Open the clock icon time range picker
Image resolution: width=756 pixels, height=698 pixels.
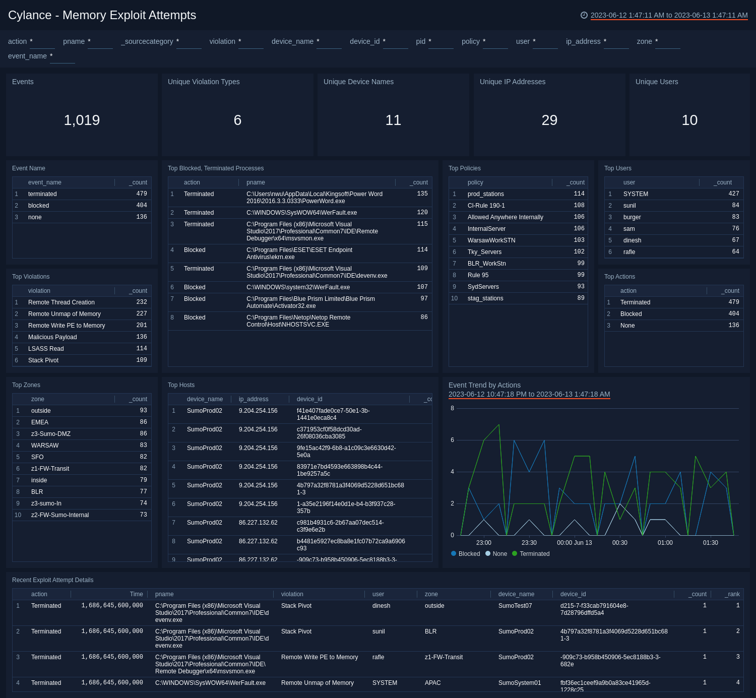tap(585, 15)
